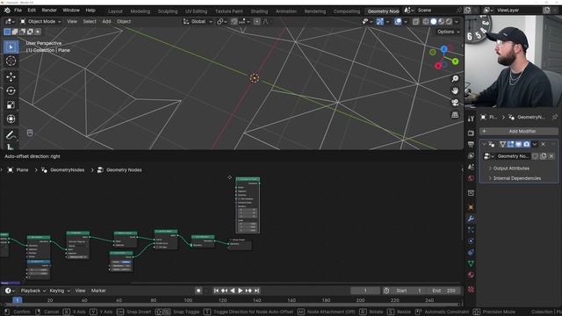Screen dimensions: 562x316
Task: Click the Add Modifier button
Action: tap(519, 131)
